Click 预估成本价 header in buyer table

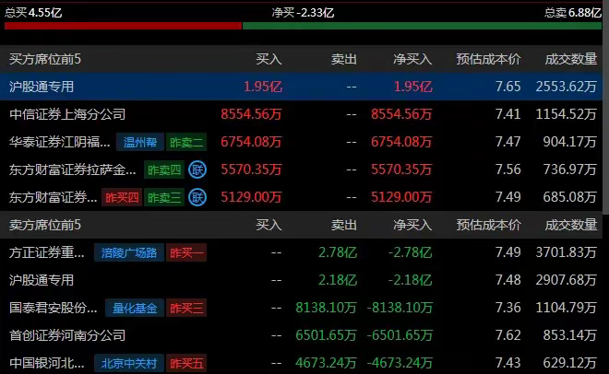pos(488,59)
